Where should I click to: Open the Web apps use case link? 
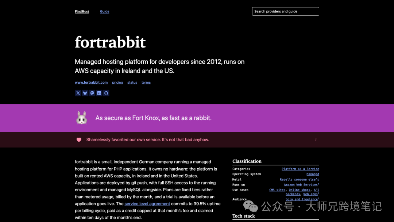click(x=310, y=194)
